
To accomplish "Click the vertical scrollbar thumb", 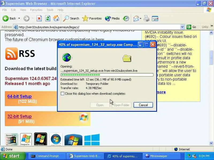I will pos(211,58).
